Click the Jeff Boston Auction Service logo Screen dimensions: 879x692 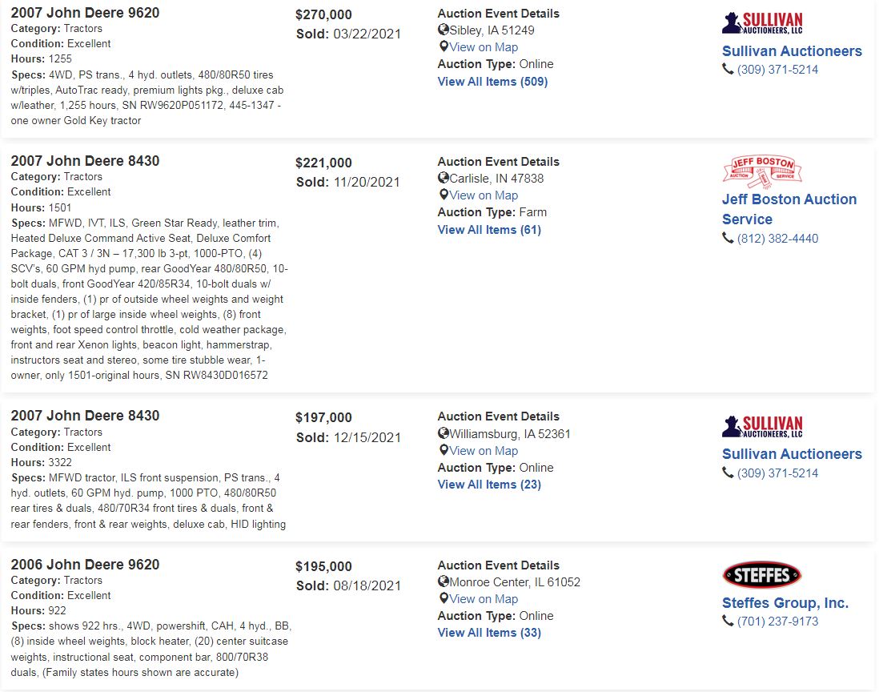click(x=762, y=171)
